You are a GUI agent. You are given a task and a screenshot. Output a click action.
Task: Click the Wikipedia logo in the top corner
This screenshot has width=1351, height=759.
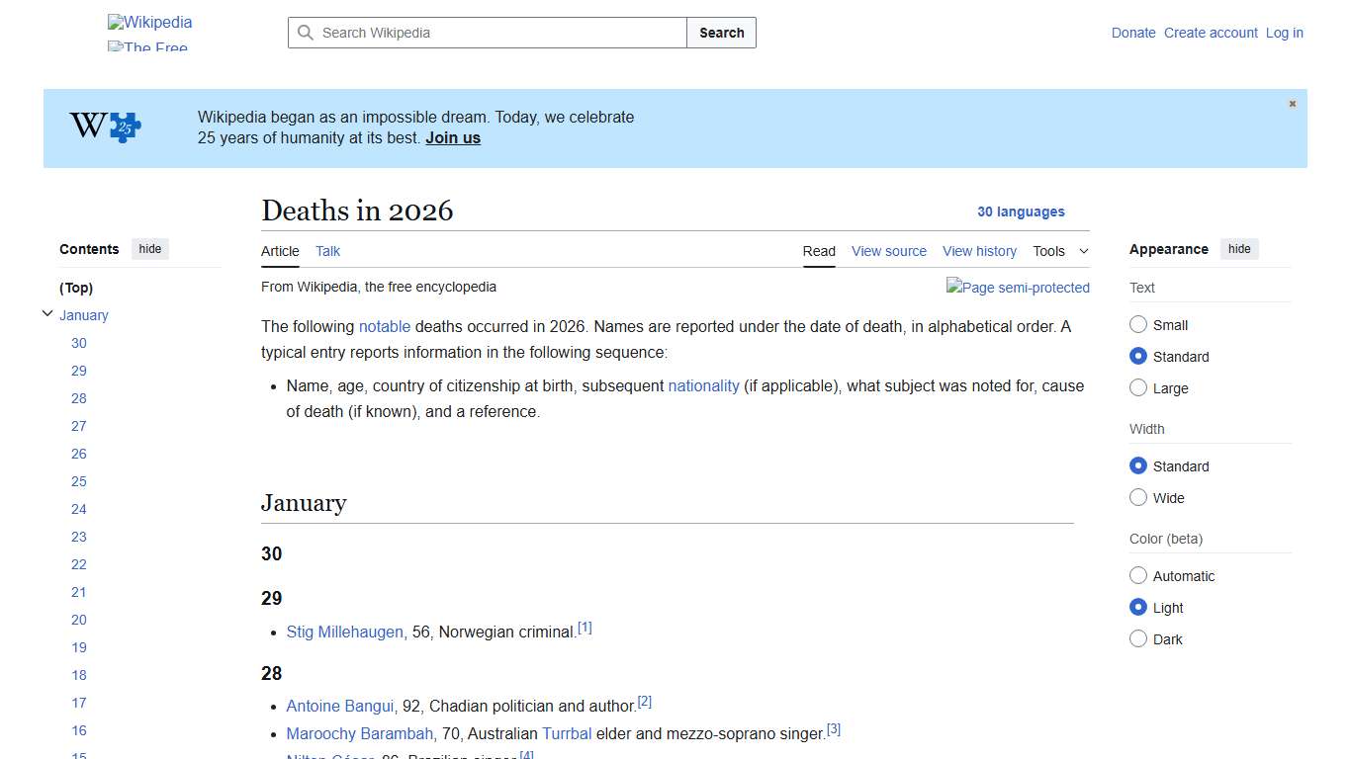(x=149, y=22)
